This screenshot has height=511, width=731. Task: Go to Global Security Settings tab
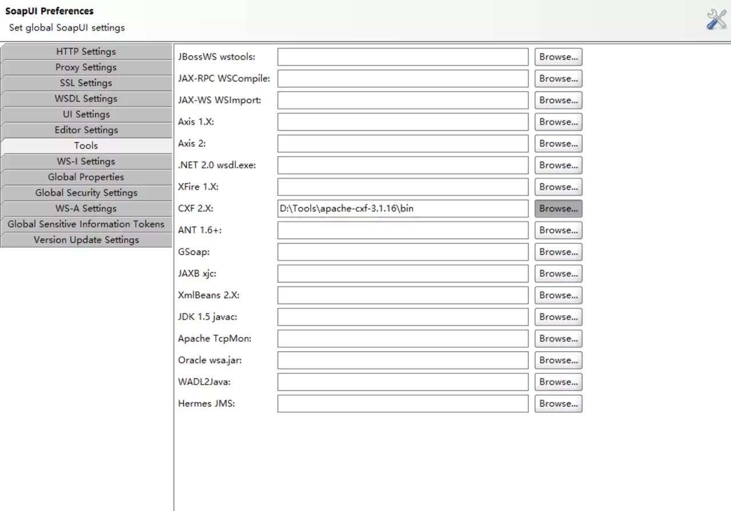click(x=86, y=193)
